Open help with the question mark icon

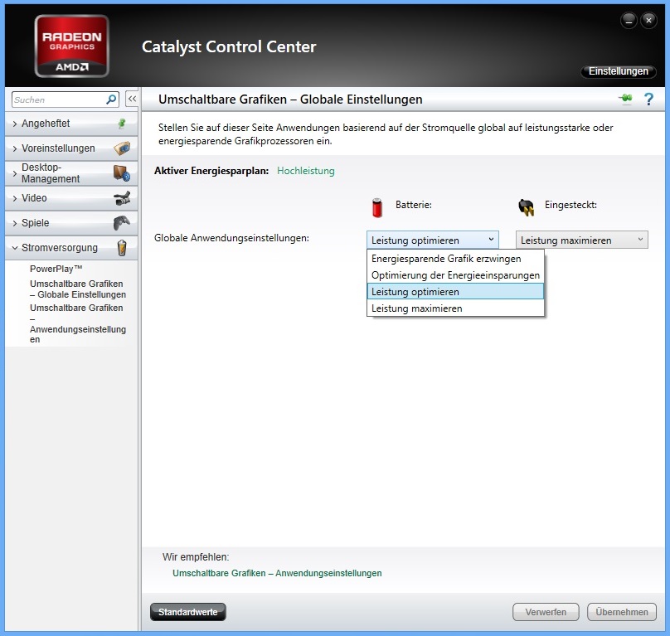(x=648, y=100)
